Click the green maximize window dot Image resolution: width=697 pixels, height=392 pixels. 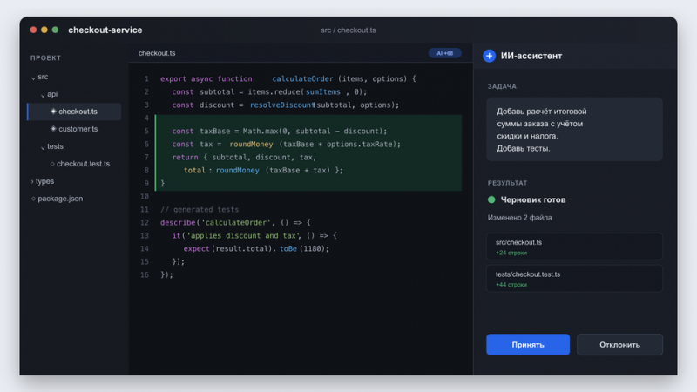[55, 30]
